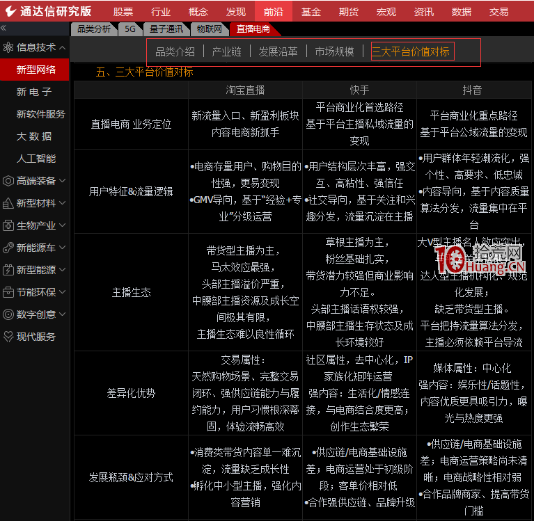534x521 pixels.
Task: Select the 前沿 menu
Action: click(274, 12)
